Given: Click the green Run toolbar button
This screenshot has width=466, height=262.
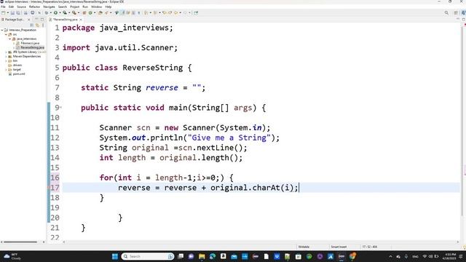Looking at the screenshot, I should [x=55, y=13].
